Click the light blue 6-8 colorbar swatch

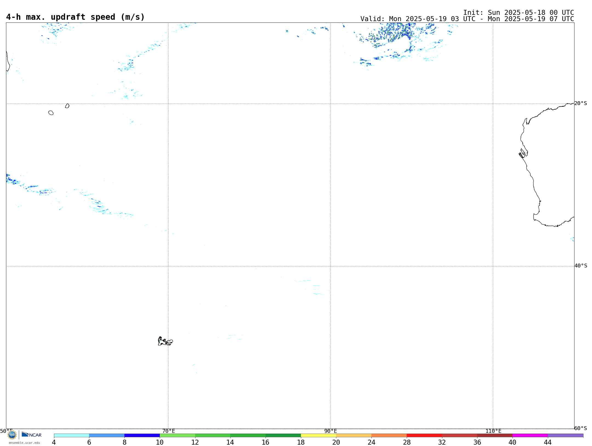(107, 436)
